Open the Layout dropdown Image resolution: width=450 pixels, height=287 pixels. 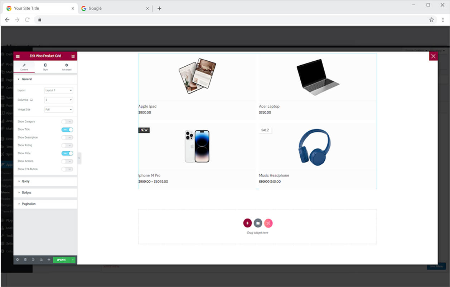point(59,91)
